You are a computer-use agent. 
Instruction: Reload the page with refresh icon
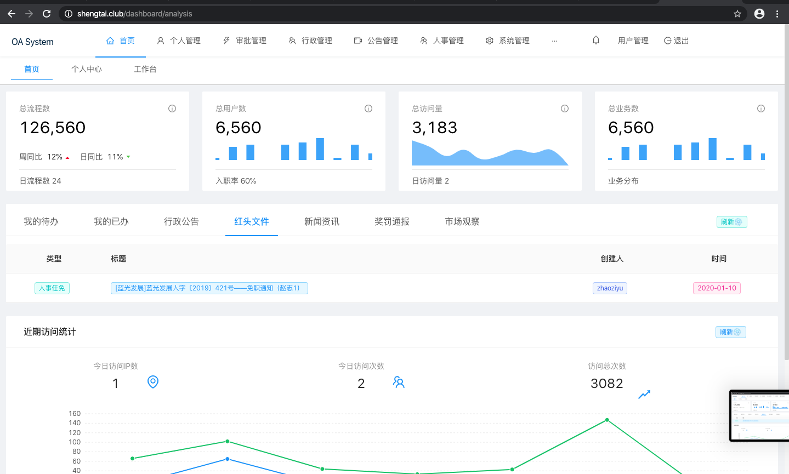click(47, 14)
